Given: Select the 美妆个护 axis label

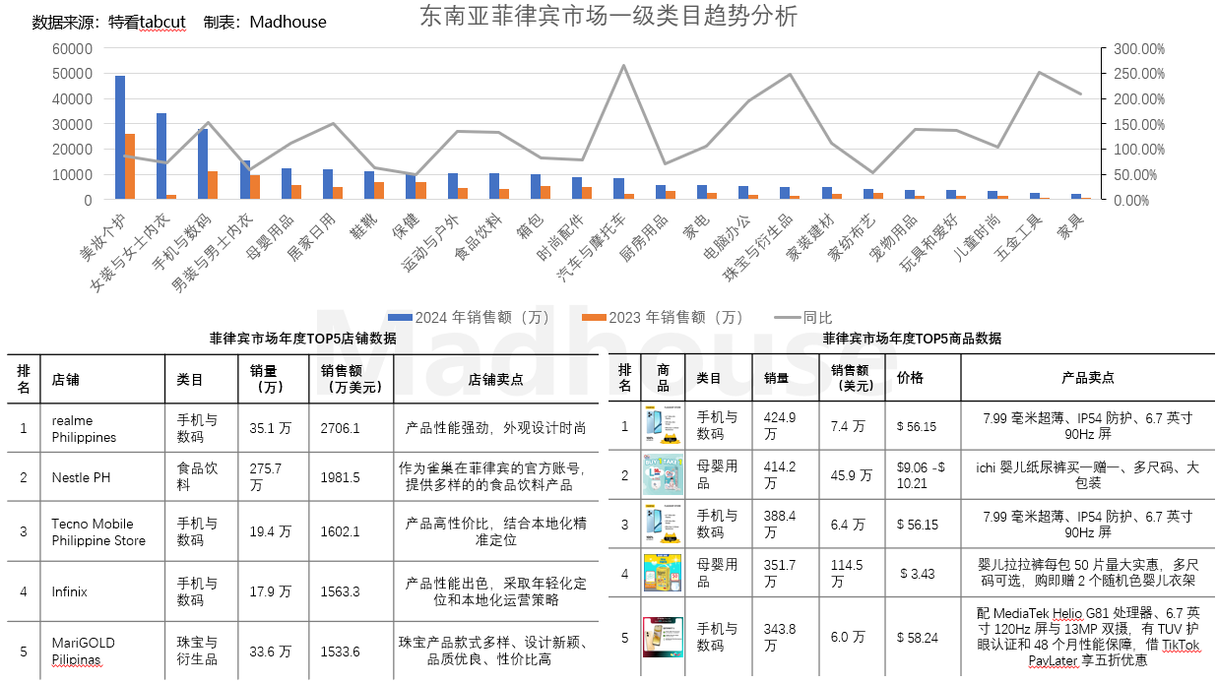Looking at the screenshot, I should pos(103,235).
